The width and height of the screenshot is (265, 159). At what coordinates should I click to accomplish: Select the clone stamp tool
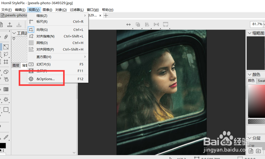coord(6,79)
